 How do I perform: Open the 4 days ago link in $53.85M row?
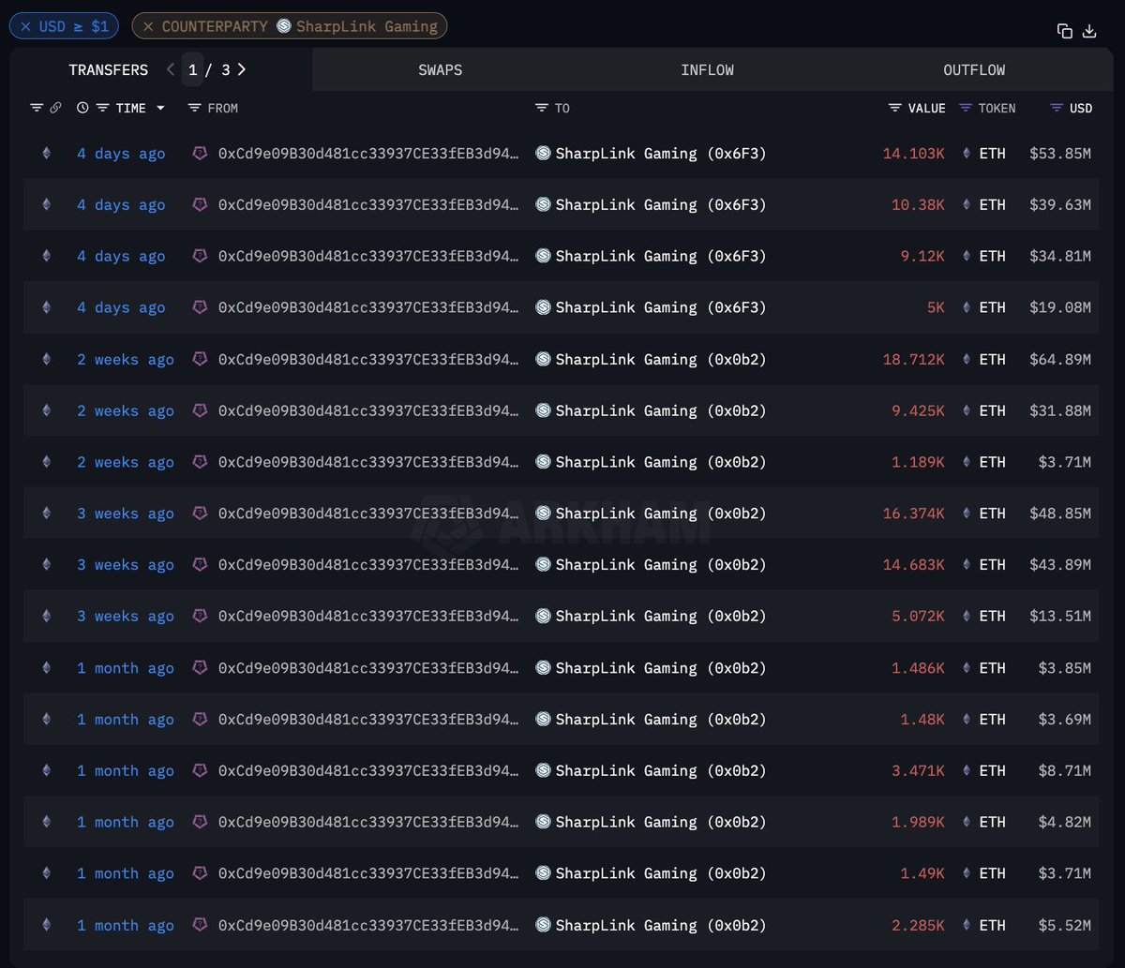click(x=121, y=154)
